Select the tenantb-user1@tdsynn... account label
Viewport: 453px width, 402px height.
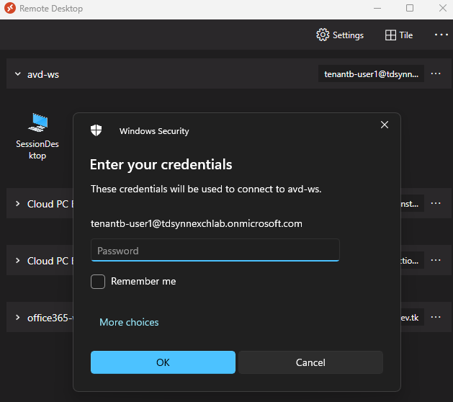[371, 74]
